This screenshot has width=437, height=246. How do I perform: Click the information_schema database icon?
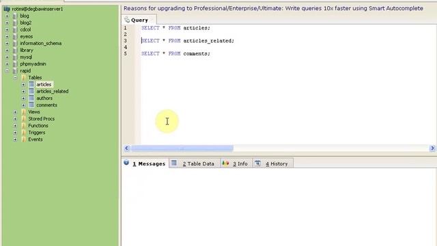point(15,43)
